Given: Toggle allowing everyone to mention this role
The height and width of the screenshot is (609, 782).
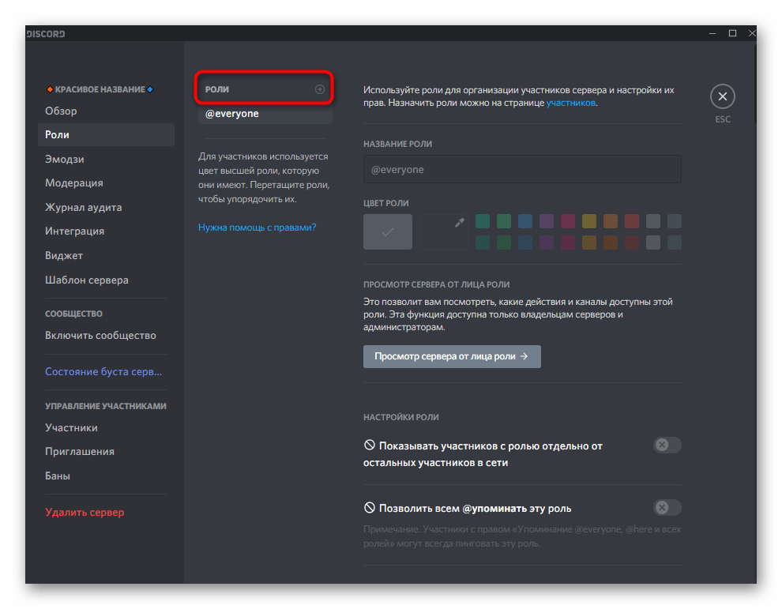Looking at the screenshot, I should (x=667, y=507).
